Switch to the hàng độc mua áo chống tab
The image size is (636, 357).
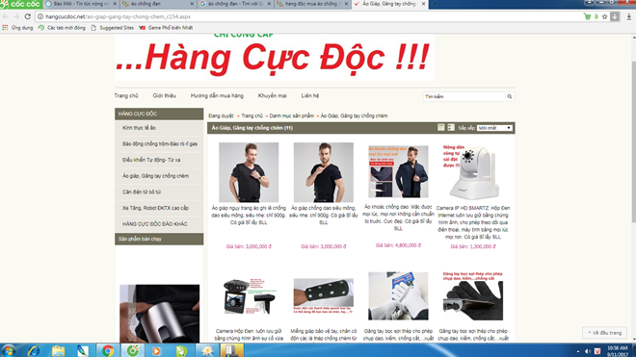tap(313, 4)
